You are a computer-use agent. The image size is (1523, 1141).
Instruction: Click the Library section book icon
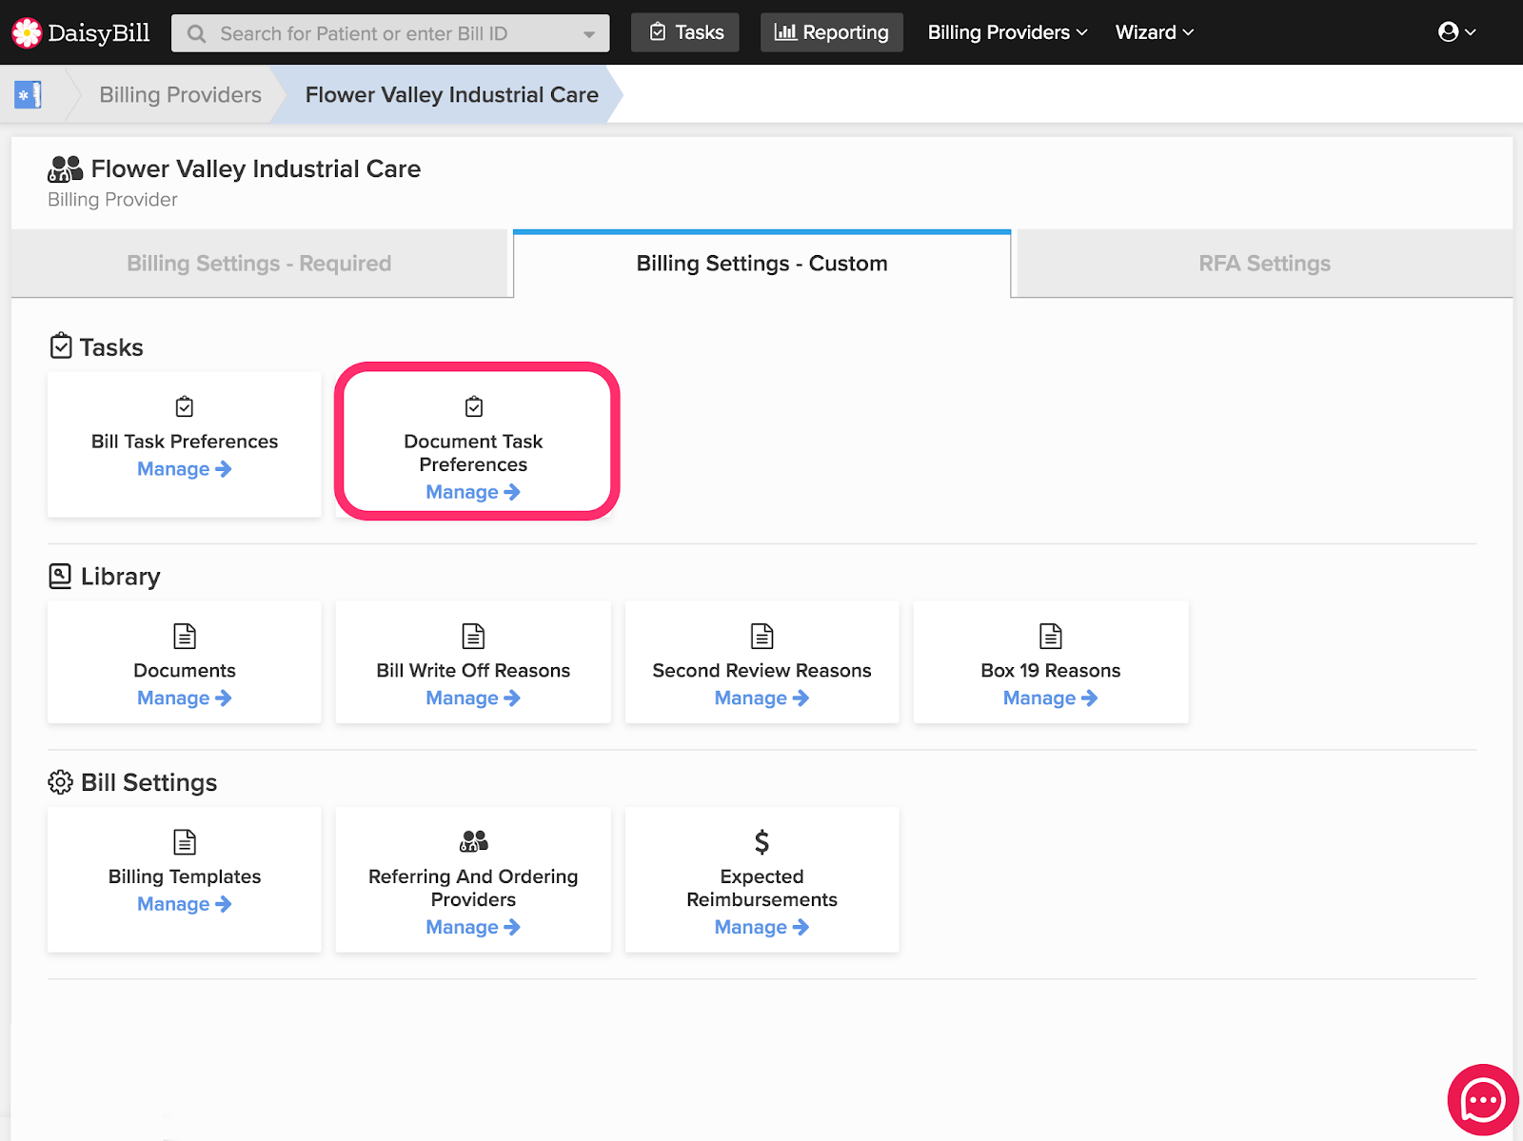pos(60,576)
